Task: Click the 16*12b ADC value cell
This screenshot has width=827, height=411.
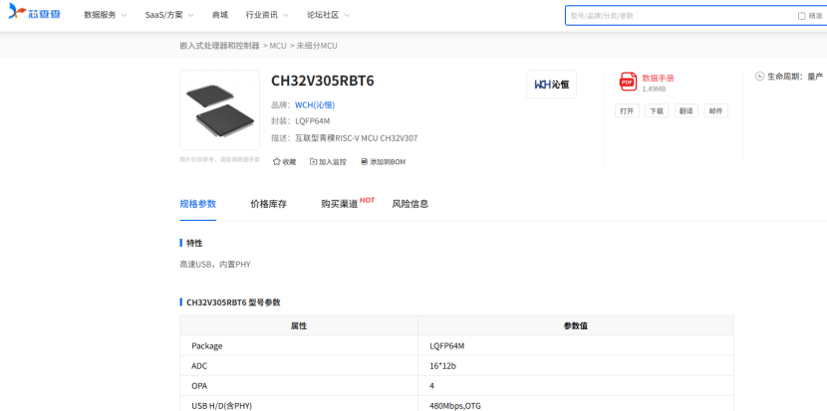Action: [576, 365]
